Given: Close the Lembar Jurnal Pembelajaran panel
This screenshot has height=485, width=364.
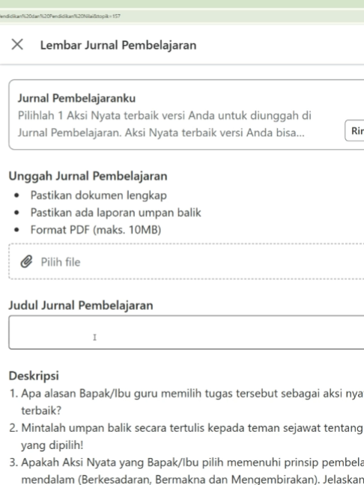Looking at the screenshot, I should click(x=17, y=44).
